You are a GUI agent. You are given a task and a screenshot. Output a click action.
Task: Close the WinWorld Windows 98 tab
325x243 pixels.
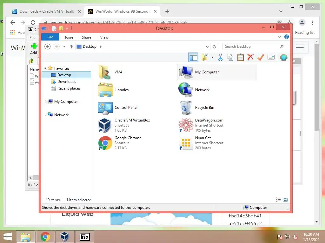pos(155,12)
